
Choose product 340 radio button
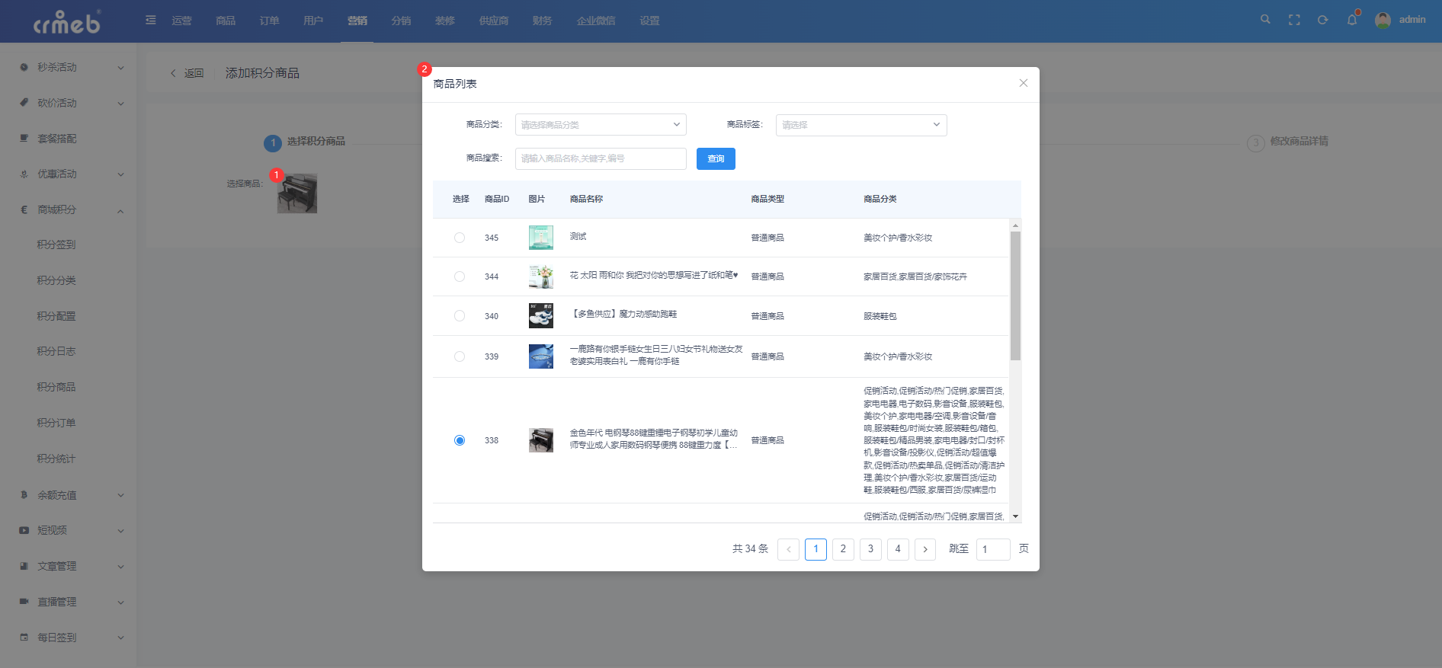(460, 316)
